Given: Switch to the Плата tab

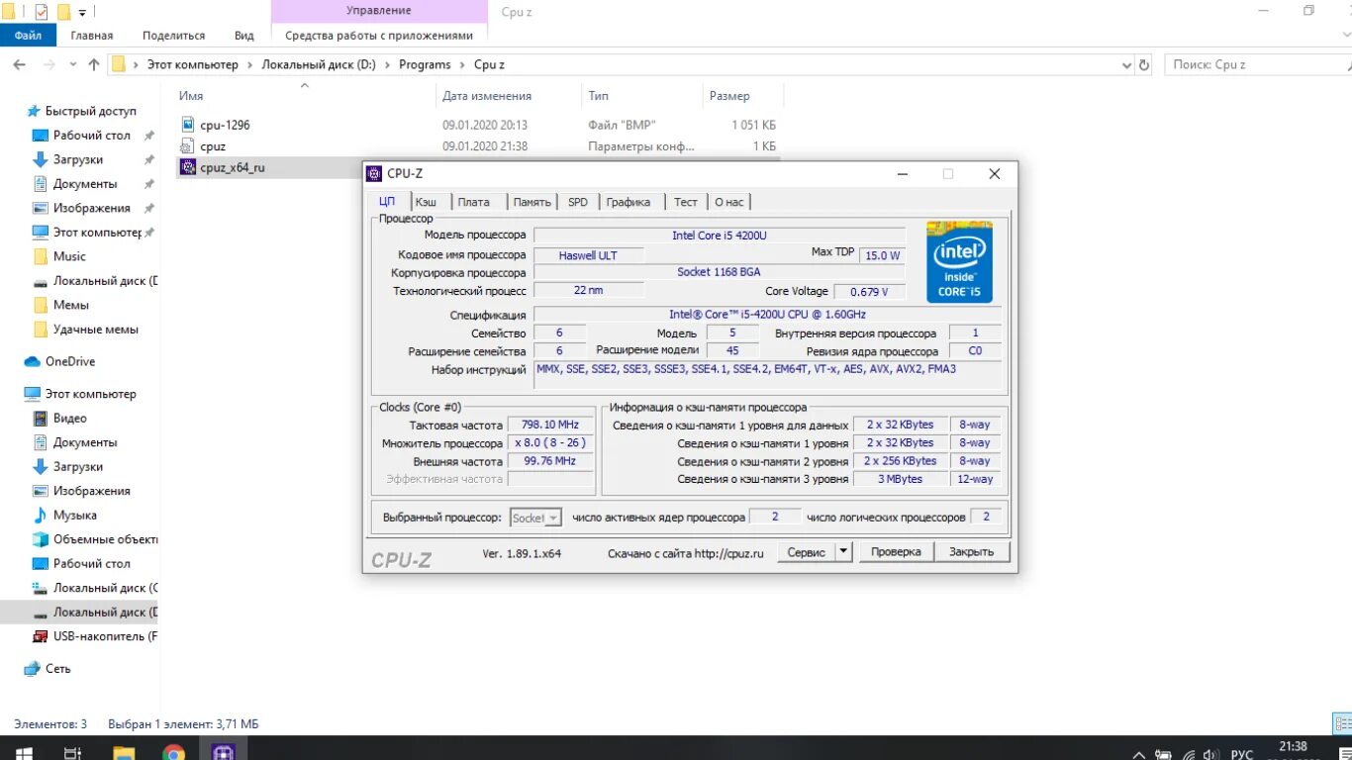Looking at the screenshot, I should pos(473,202).
